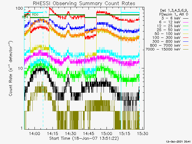Click the cyan line swatch for 25 - 50 keV
The height and width of the screenshot is (144, 192).
[x=186, y=30]
